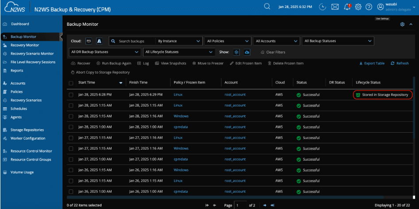This screenshot has width=419, height=209.
Task: Open the All DR Backup Statuses dropdown
Action: point(105,52)
